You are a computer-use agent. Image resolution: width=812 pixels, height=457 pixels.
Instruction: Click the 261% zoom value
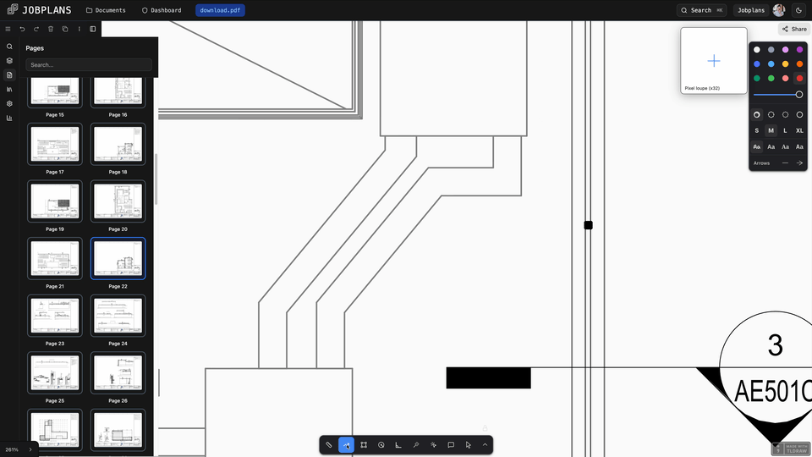tap(12, 449)
